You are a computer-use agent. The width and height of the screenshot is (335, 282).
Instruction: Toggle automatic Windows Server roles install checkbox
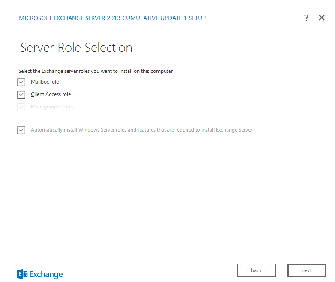click(x=21, y=130)
